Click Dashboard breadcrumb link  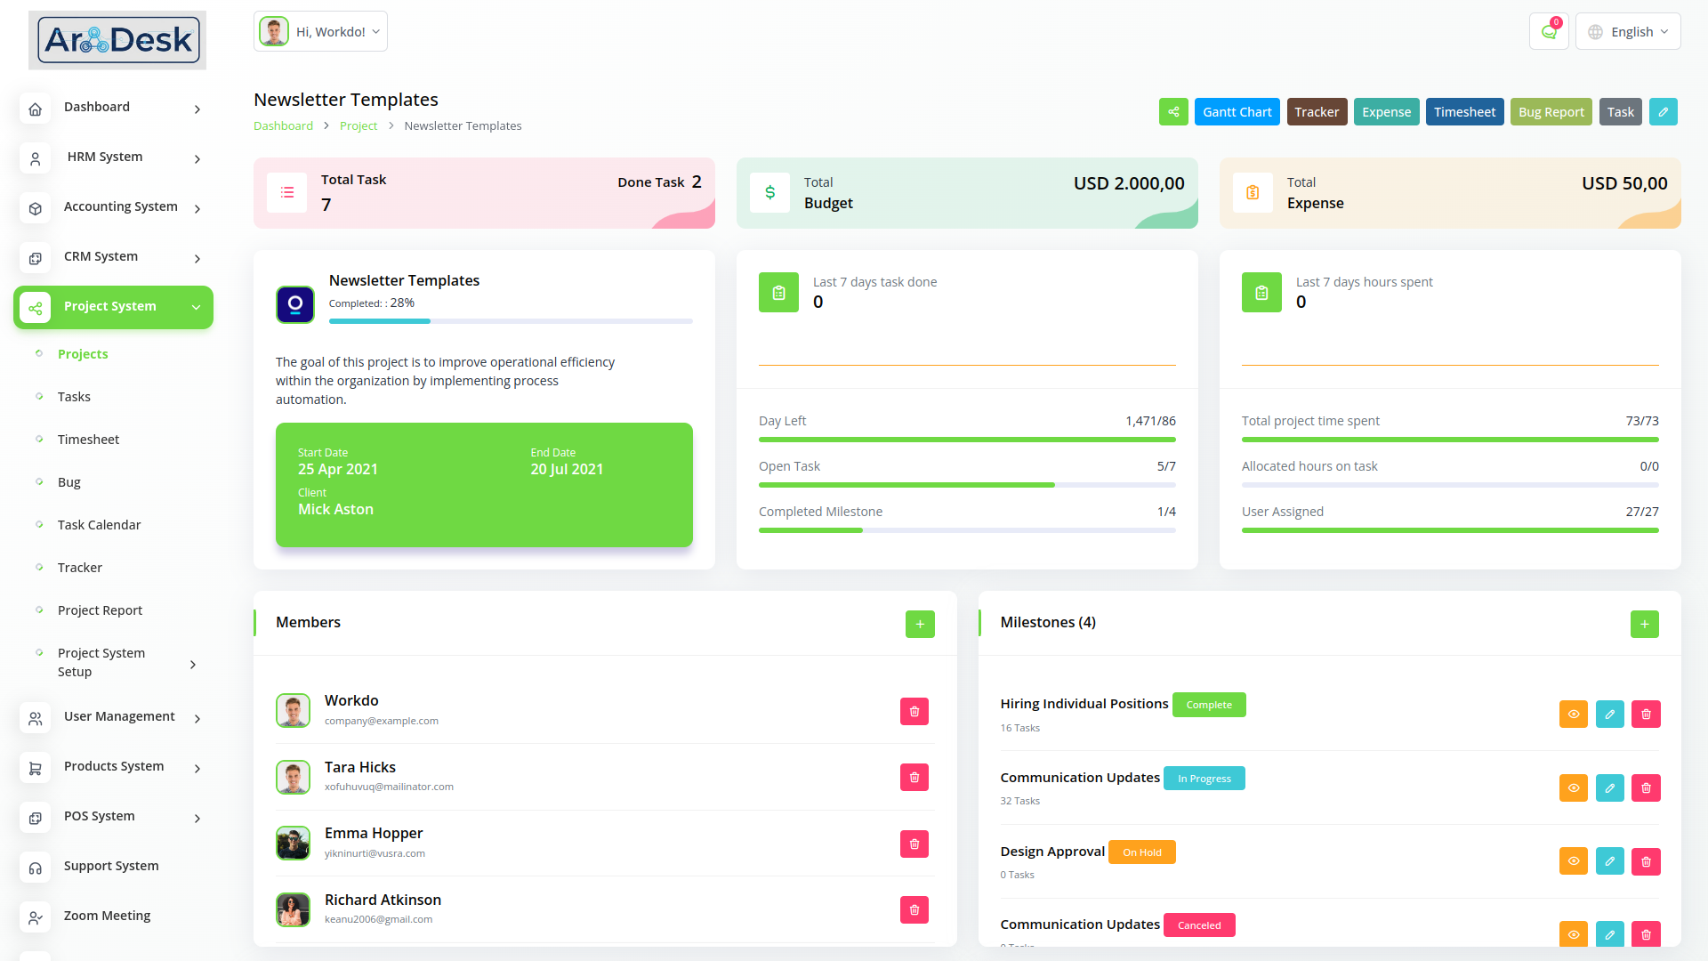tap(283, 126)
